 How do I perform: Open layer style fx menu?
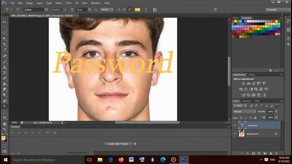point(248,154)
